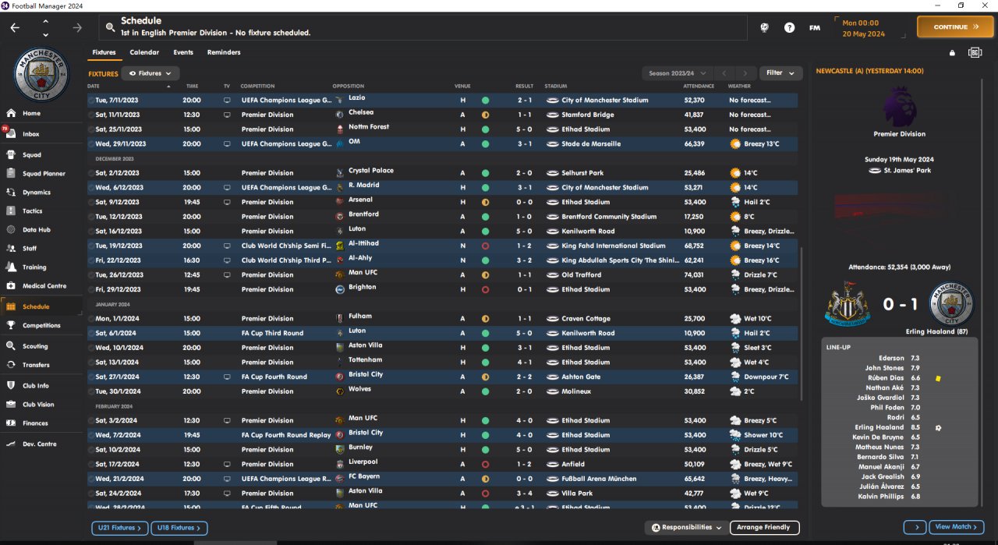The width and height of the screenshot is (998, 545).
Task: Sort fixtures by Date column header
Action: click(94, 86)
